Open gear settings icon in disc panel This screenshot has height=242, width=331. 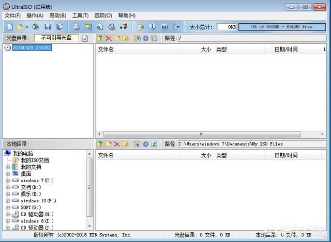point(146,38)
